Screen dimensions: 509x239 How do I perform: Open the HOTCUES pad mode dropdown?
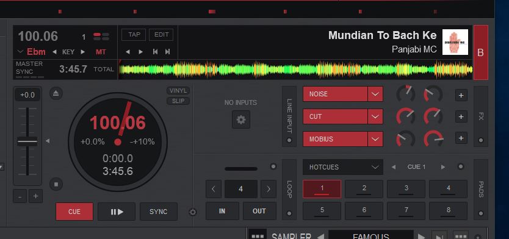point(343,167)
